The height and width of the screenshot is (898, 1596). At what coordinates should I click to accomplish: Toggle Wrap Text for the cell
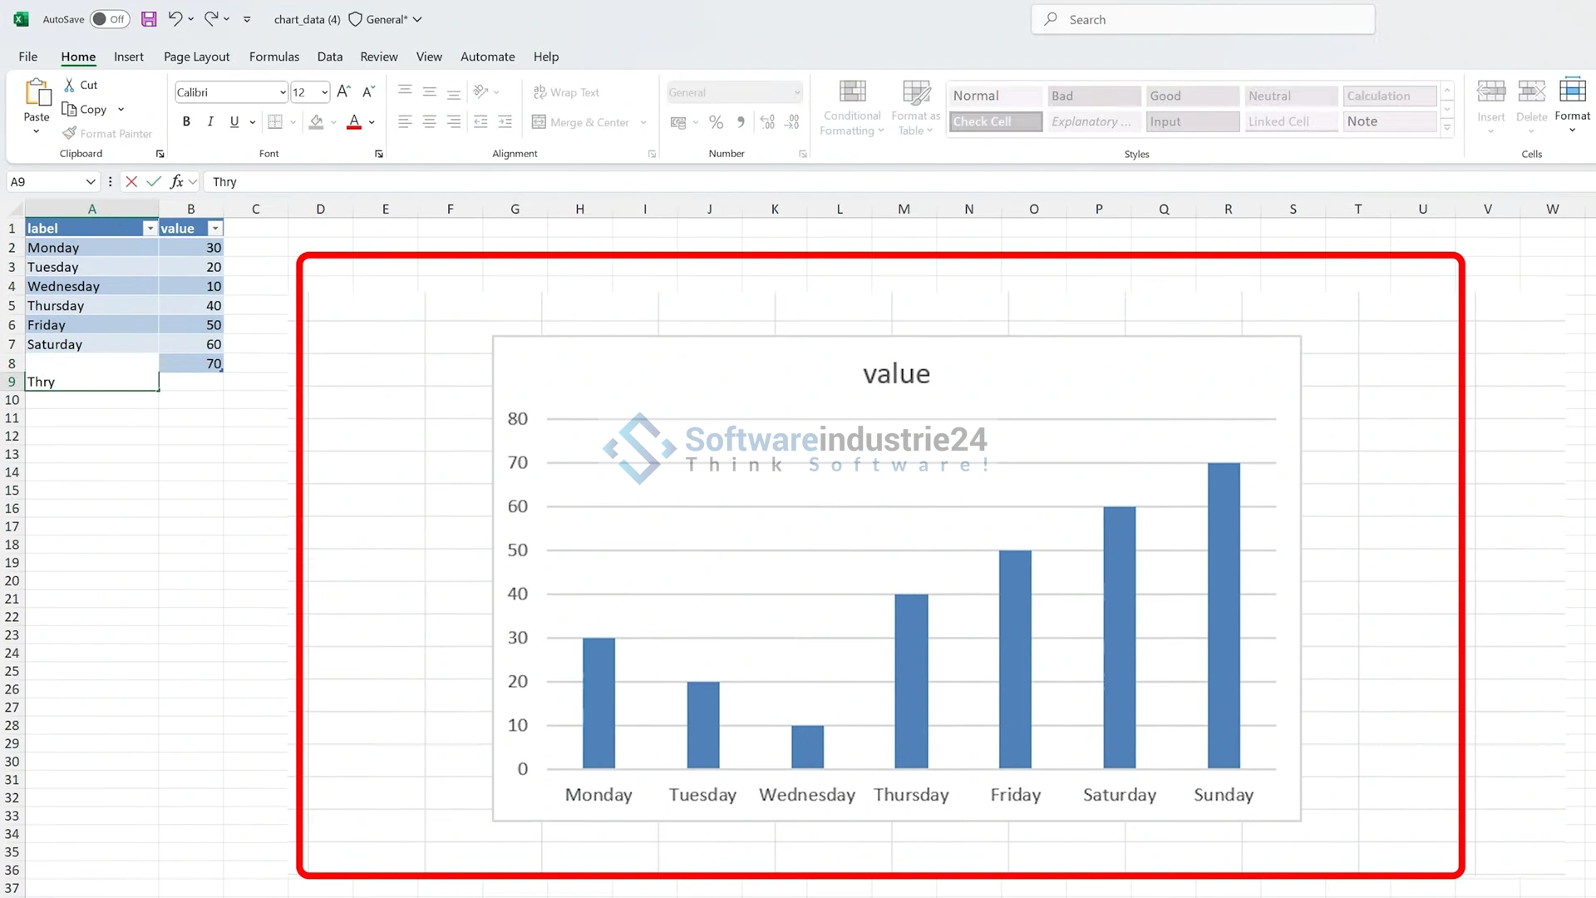coord(566,92)
